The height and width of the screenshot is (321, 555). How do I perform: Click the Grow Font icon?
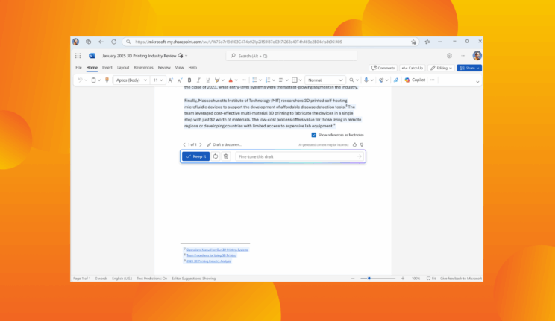(171, 80)
